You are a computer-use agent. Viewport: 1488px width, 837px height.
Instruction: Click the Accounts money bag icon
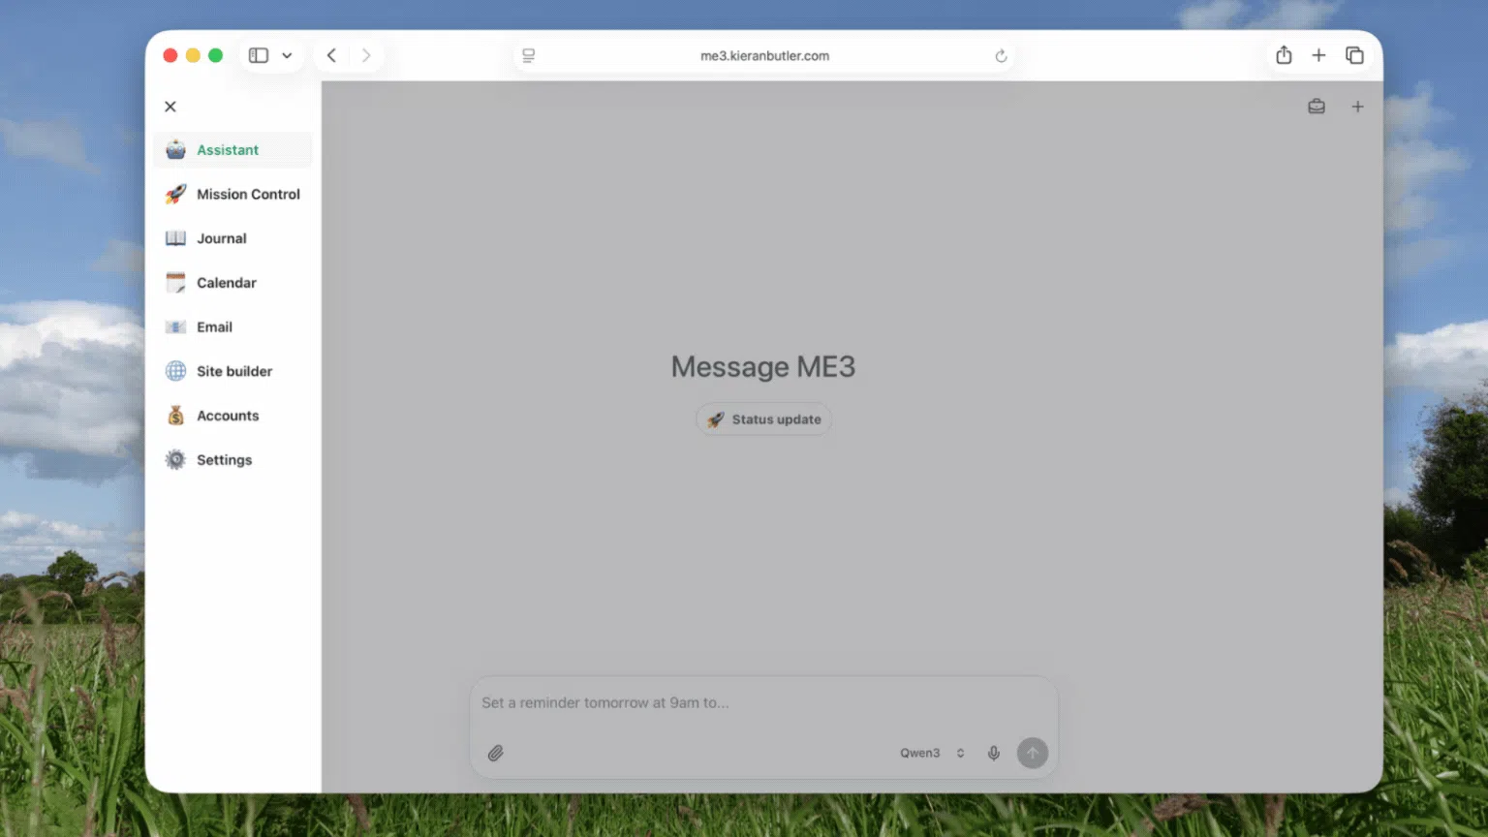175,416
